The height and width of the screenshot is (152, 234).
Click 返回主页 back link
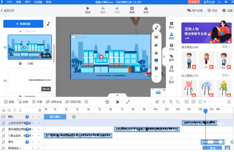click(7, 11)
